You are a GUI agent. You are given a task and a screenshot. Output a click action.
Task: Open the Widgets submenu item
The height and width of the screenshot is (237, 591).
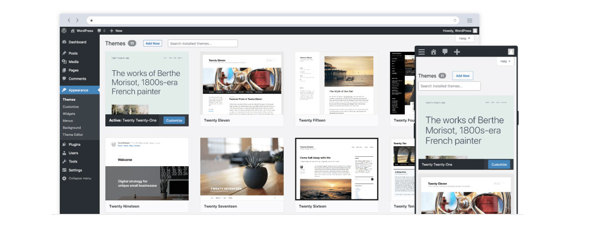coord(69,113)
